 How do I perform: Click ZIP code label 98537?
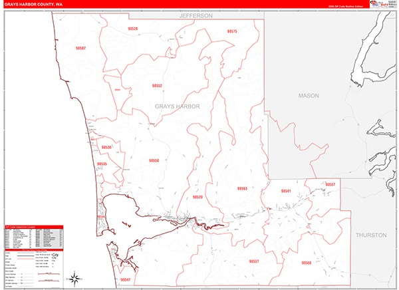tap(254, 261)
